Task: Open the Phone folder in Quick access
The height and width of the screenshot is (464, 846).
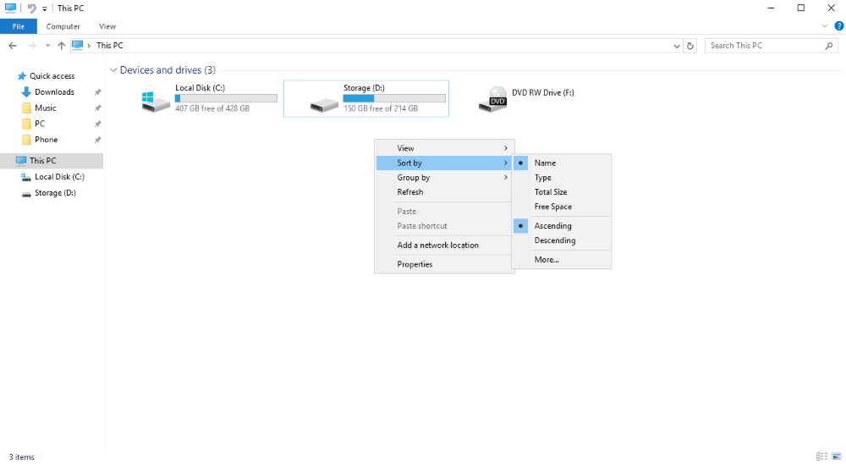Action: 46,140
